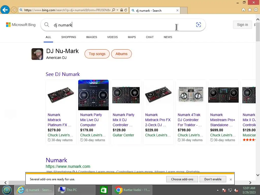Click the vertical scrollbar down arrow
Screen dimensions: 260x195
(x=258, y=175)
